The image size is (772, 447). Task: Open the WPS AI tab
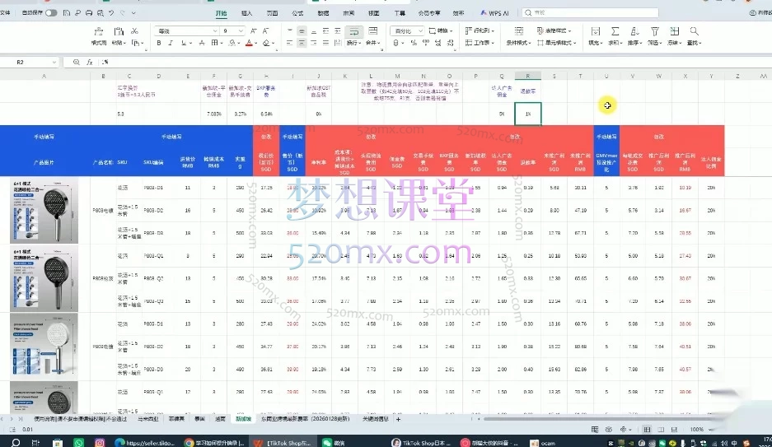tap(495, 13)
